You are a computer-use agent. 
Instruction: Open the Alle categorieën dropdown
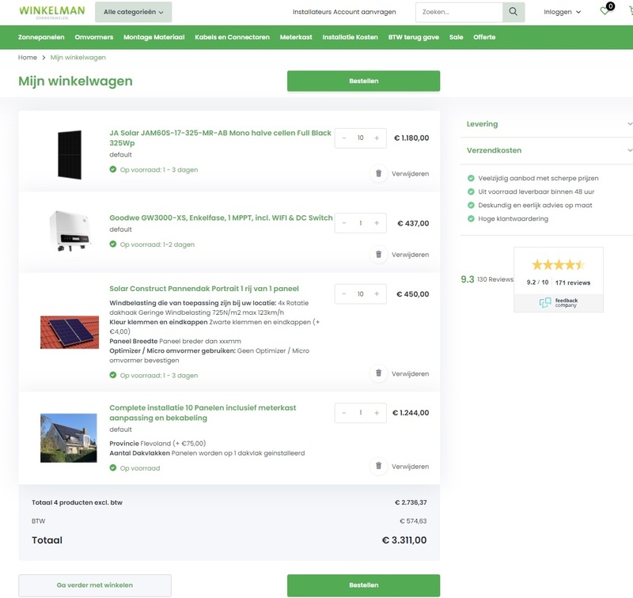133,12
